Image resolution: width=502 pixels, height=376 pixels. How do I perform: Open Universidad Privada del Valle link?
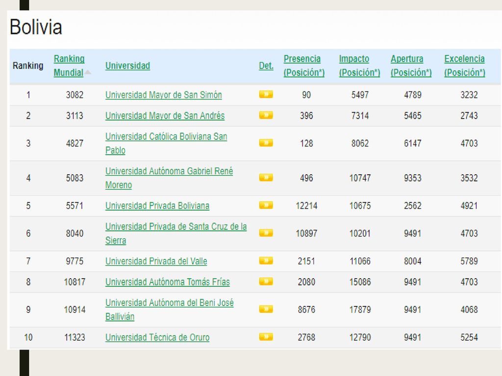tap(156, 261)
